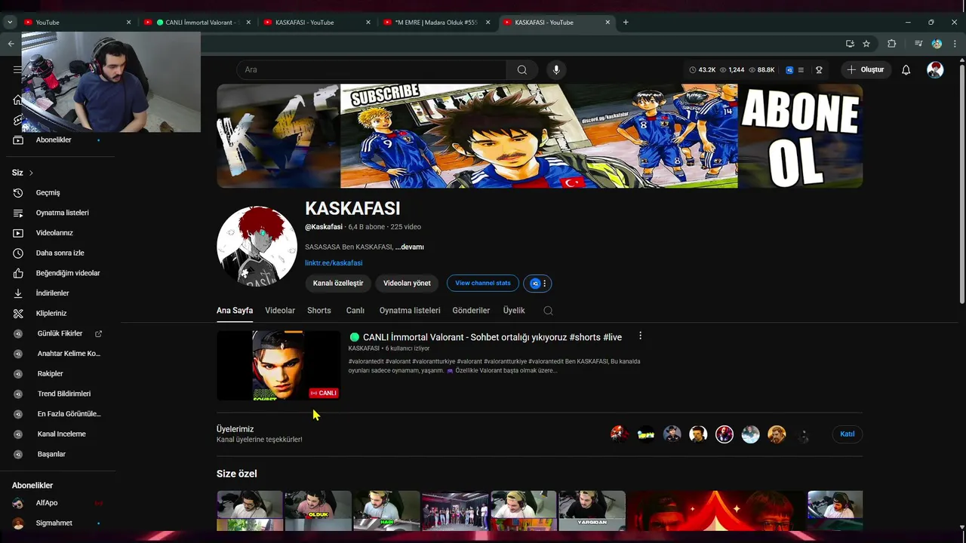Open Videolarınız in the sidebar
The width and height of the screenshot is (966, 543).
(54, 233)
